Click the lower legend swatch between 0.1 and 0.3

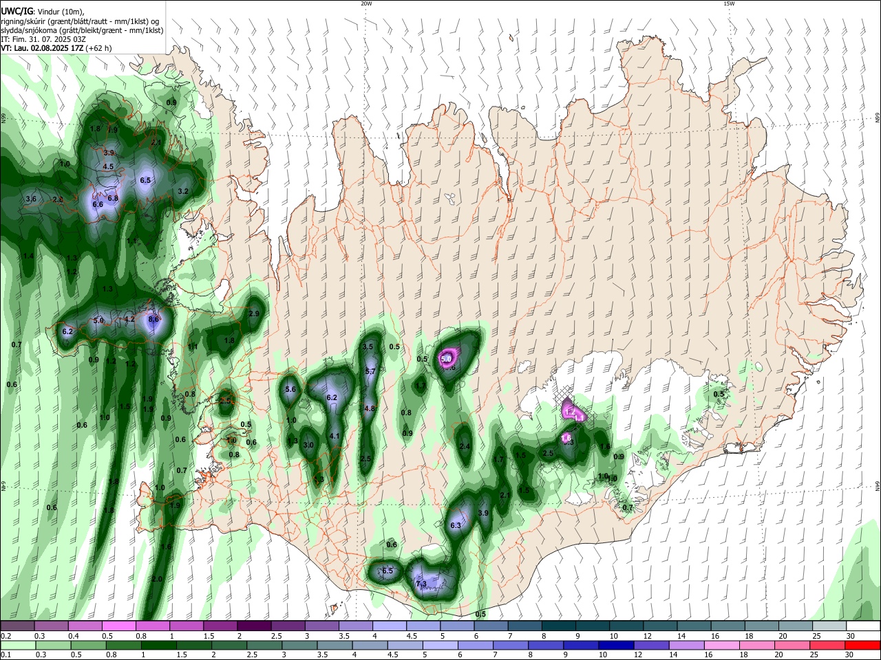(x=17, y=645)
